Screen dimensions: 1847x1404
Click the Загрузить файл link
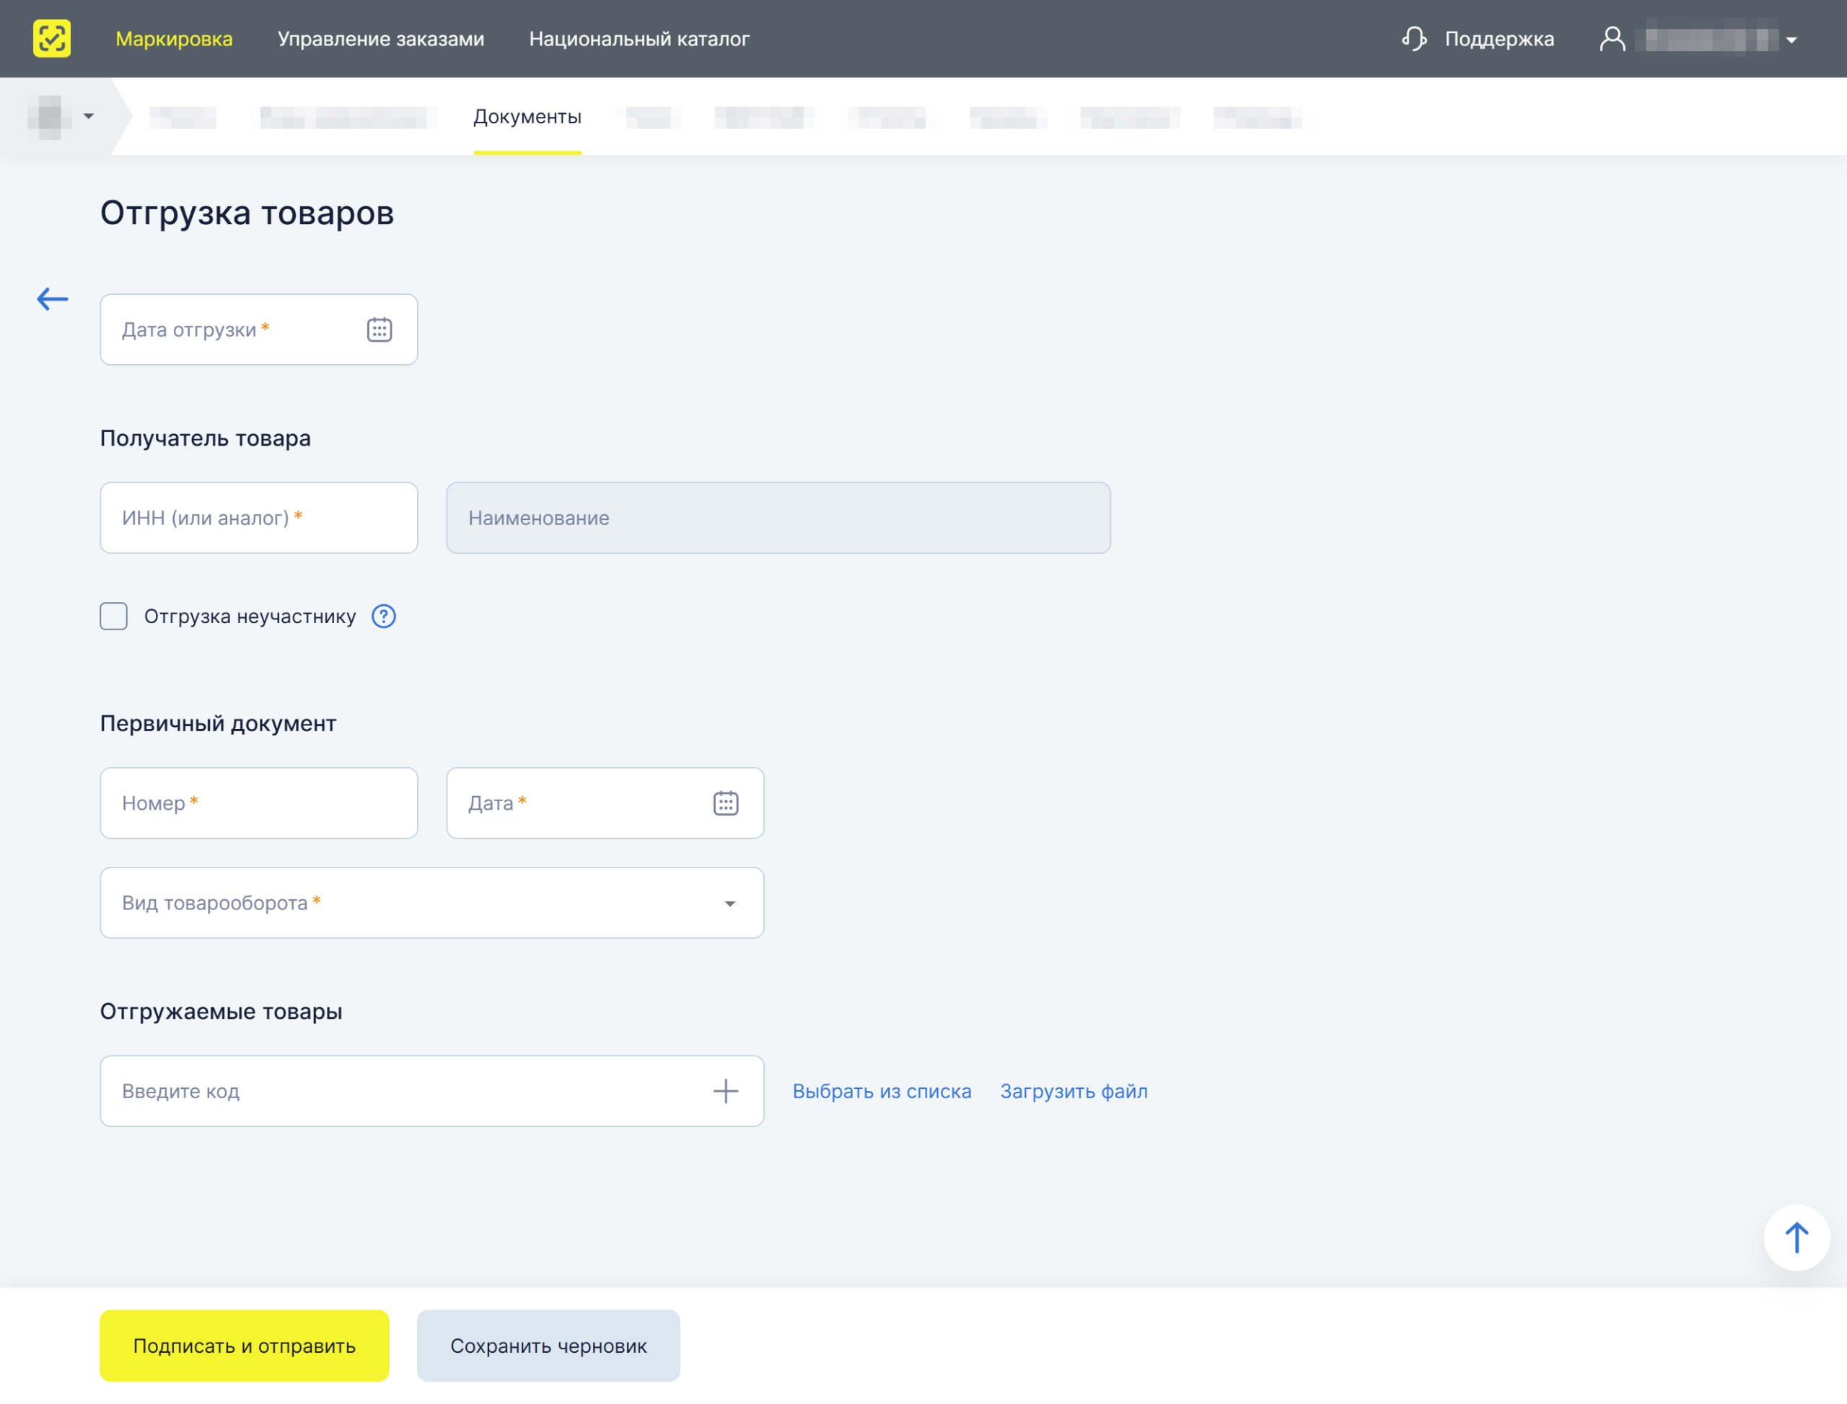coord(1074,1090)
